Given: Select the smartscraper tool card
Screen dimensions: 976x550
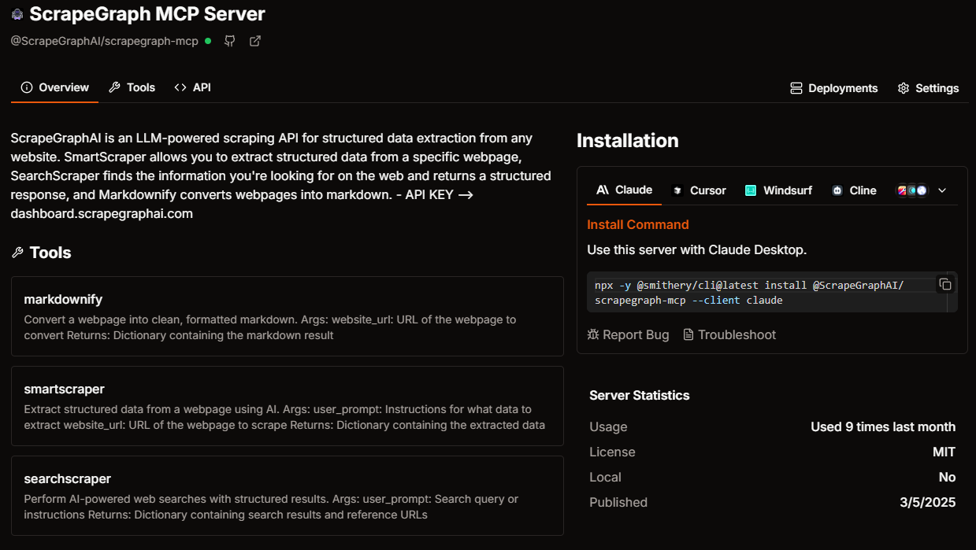Looking at the screenshot, I should [x=287, y=406].
